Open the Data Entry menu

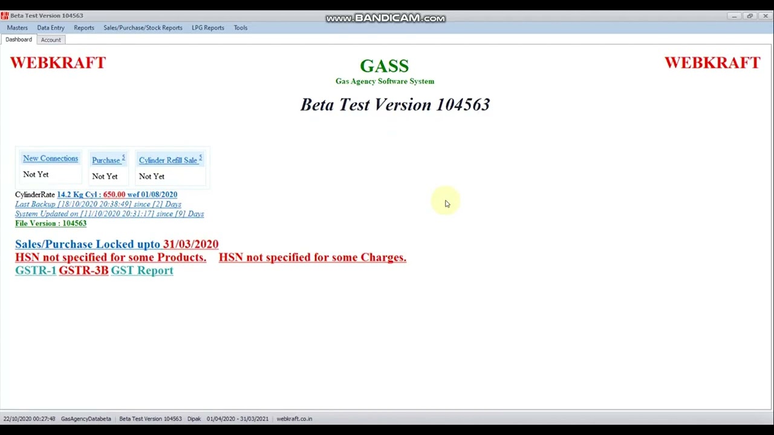[x=51, y=28]
